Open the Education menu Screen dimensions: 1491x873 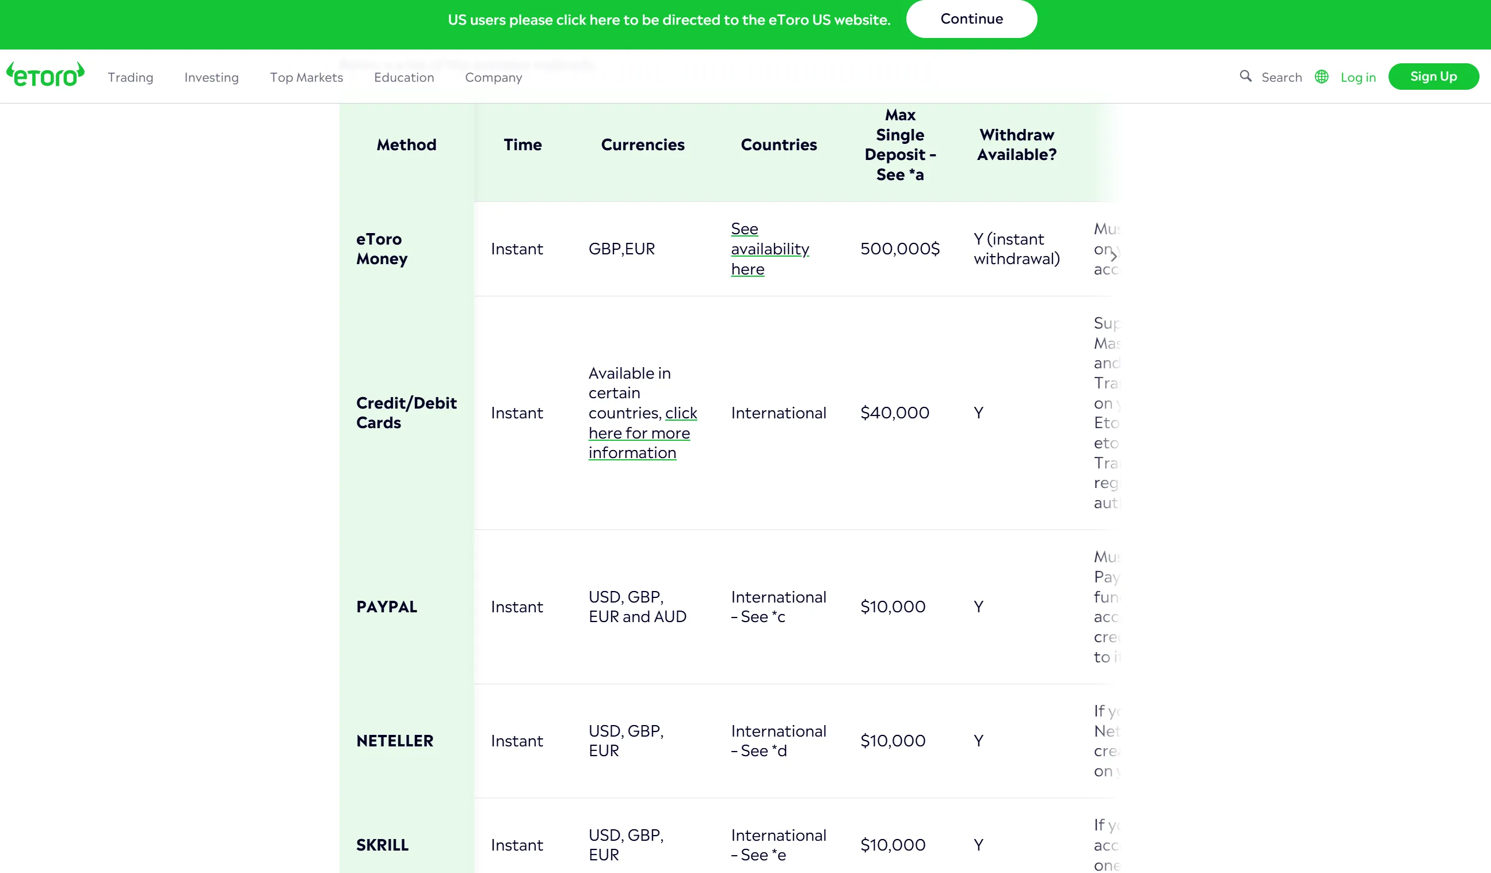[x=404, y=78]
